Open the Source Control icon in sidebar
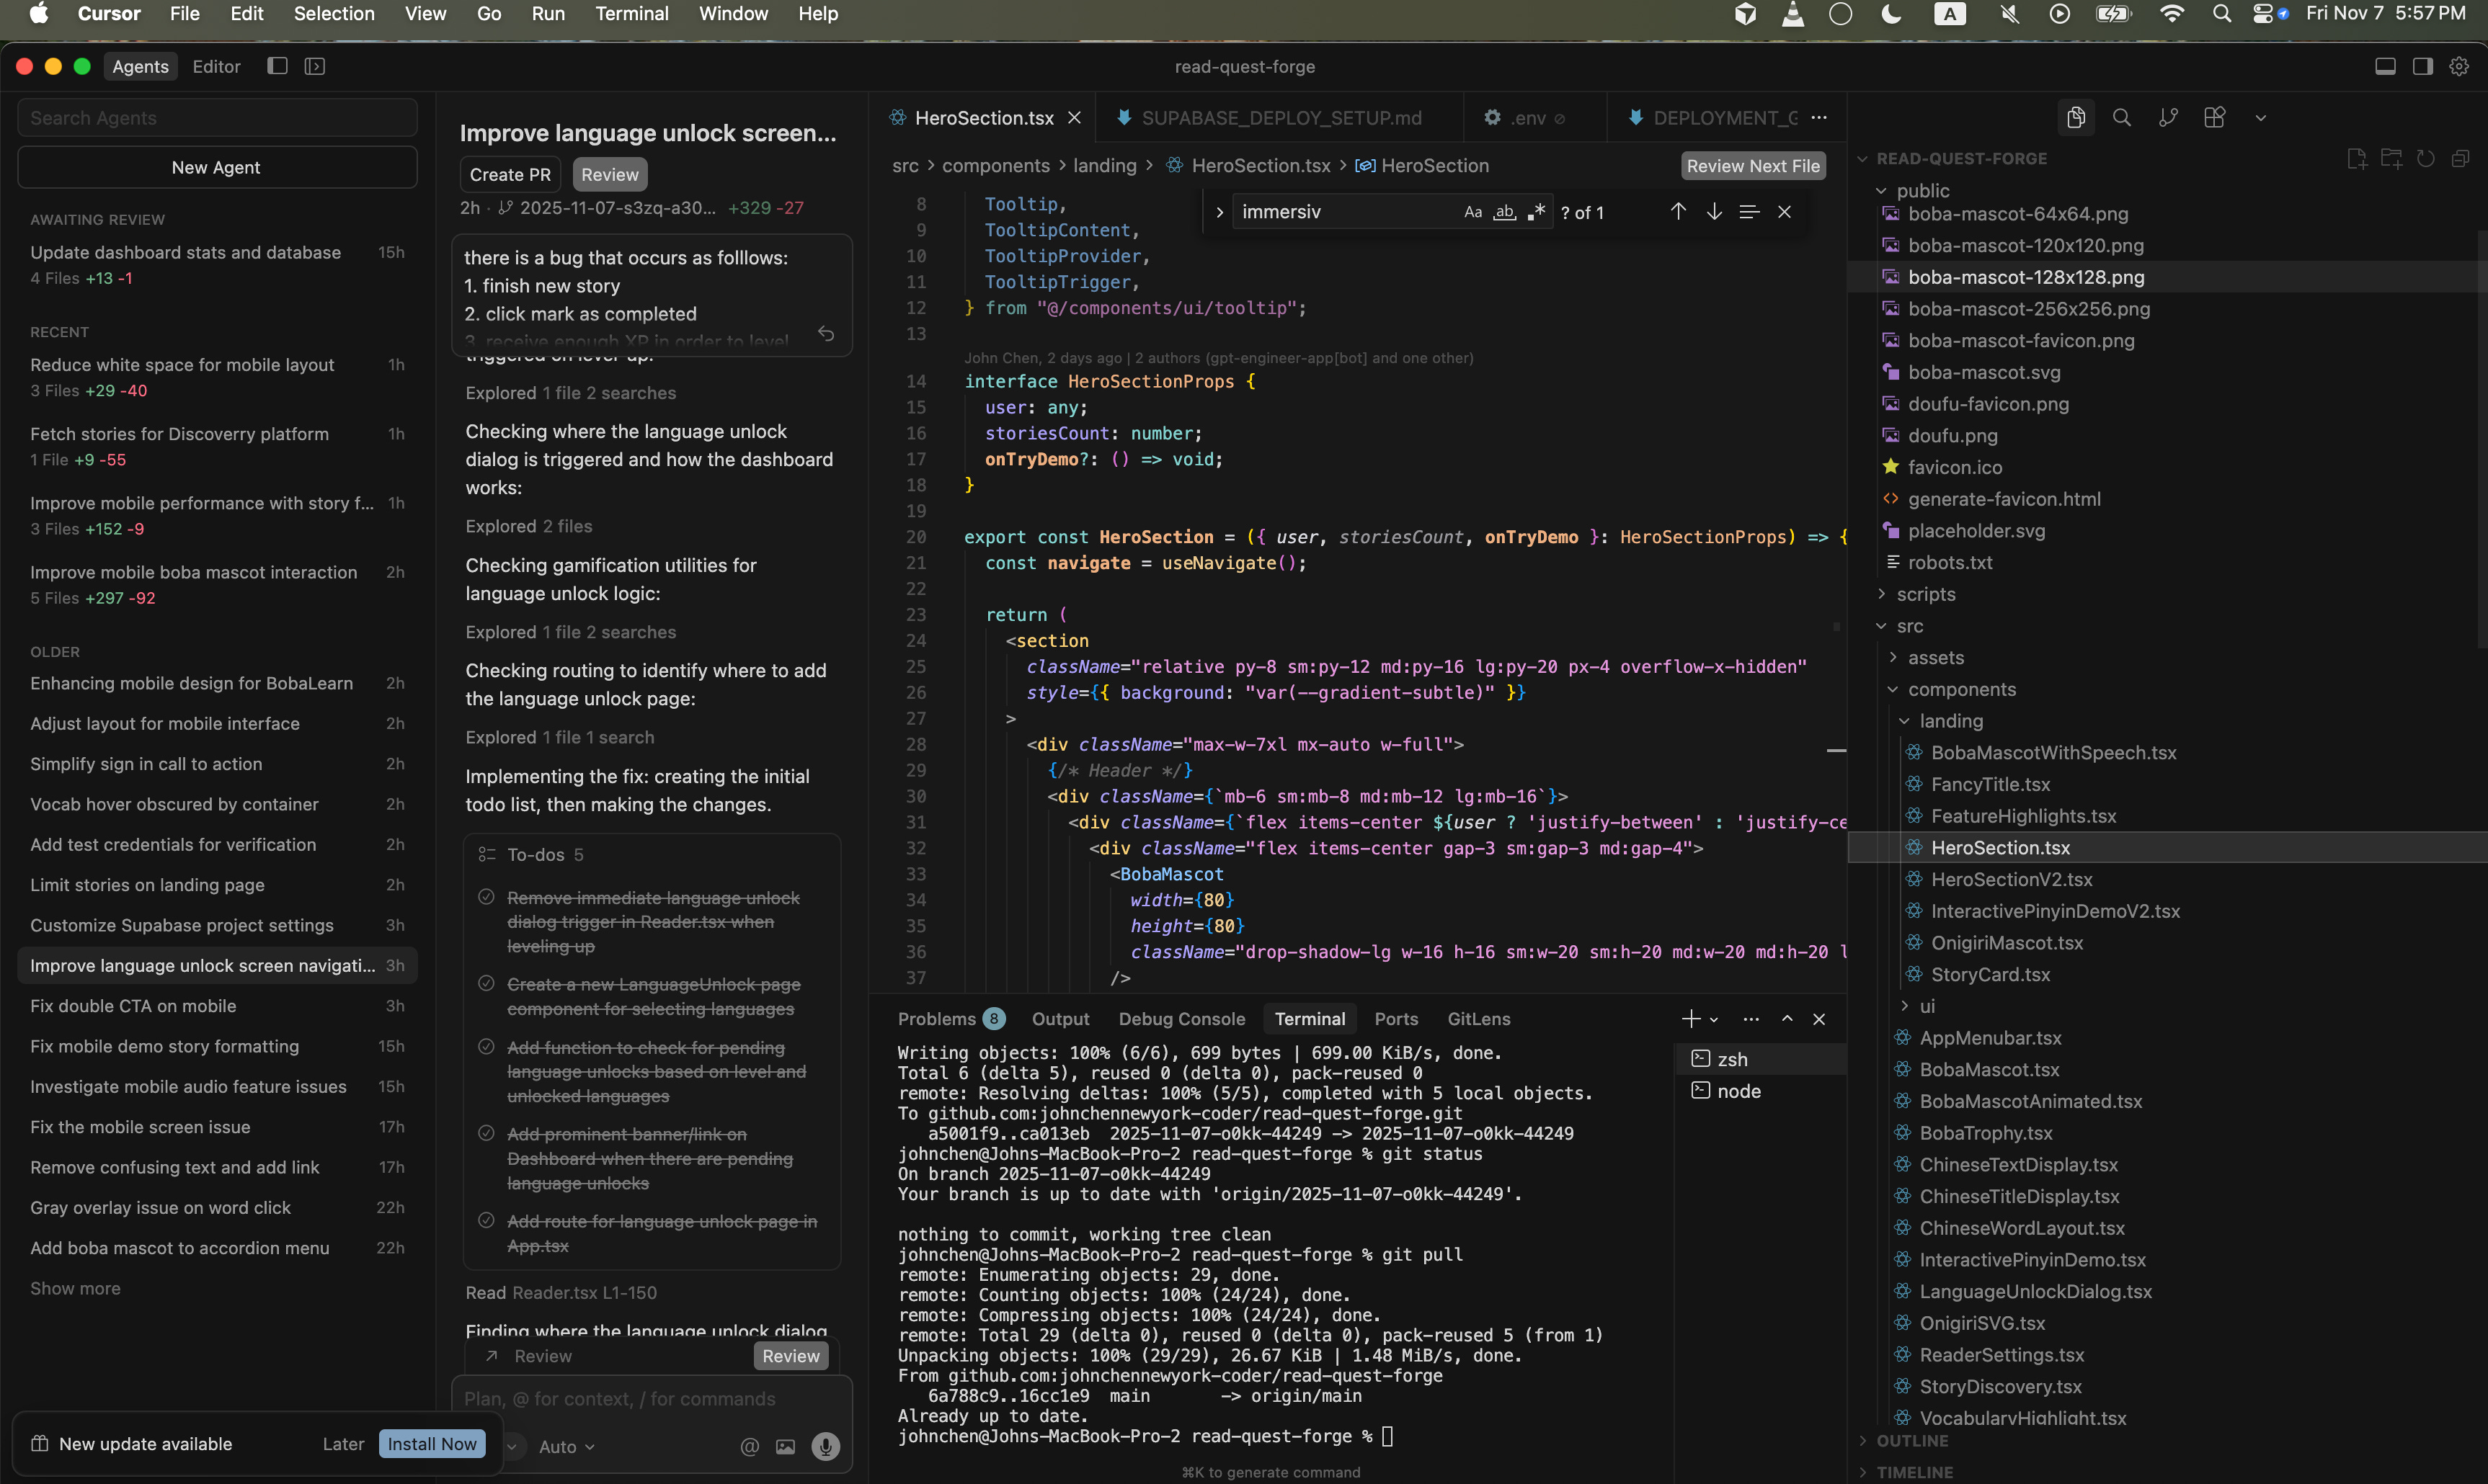 [2168, 118]
